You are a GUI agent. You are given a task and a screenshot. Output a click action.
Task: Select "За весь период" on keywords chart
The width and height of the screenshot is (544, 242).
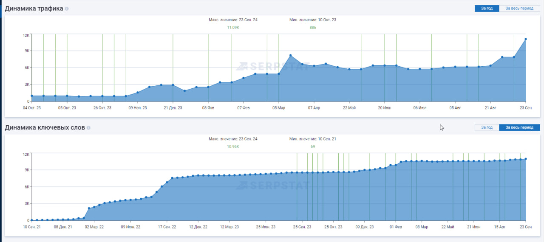[519, 127]
